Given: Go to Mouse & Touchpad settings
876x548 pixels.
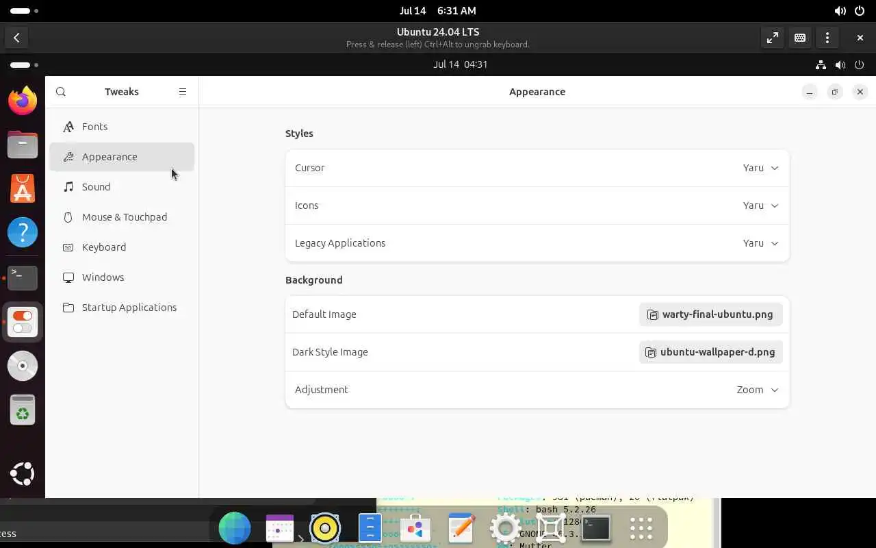Looking at the screenshot, I should coord(122,217).
